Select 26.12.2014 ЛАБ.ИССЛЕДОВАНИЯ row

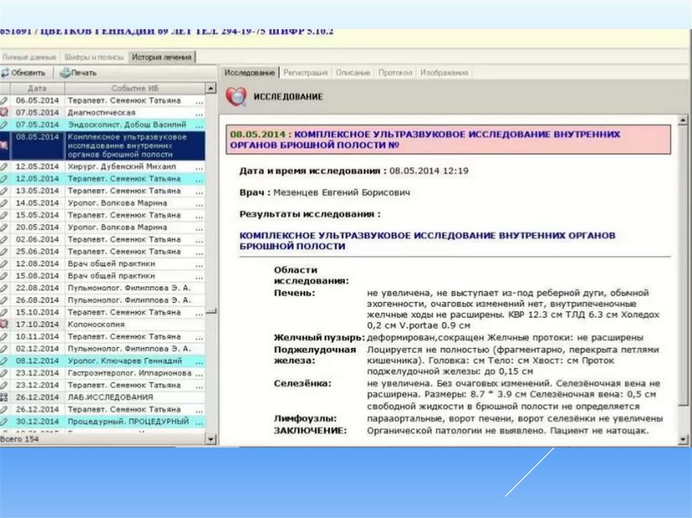click(103, 397)
